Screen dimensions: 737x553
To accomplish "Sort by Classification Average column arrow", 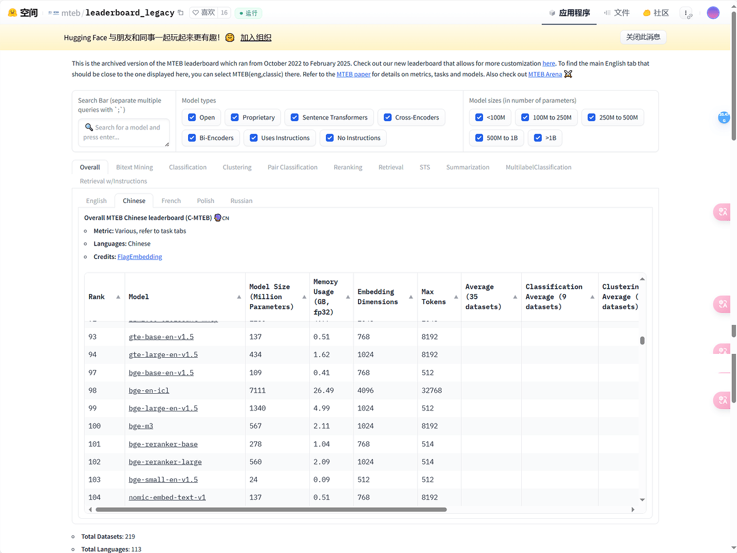I will (x=593, y=297).
